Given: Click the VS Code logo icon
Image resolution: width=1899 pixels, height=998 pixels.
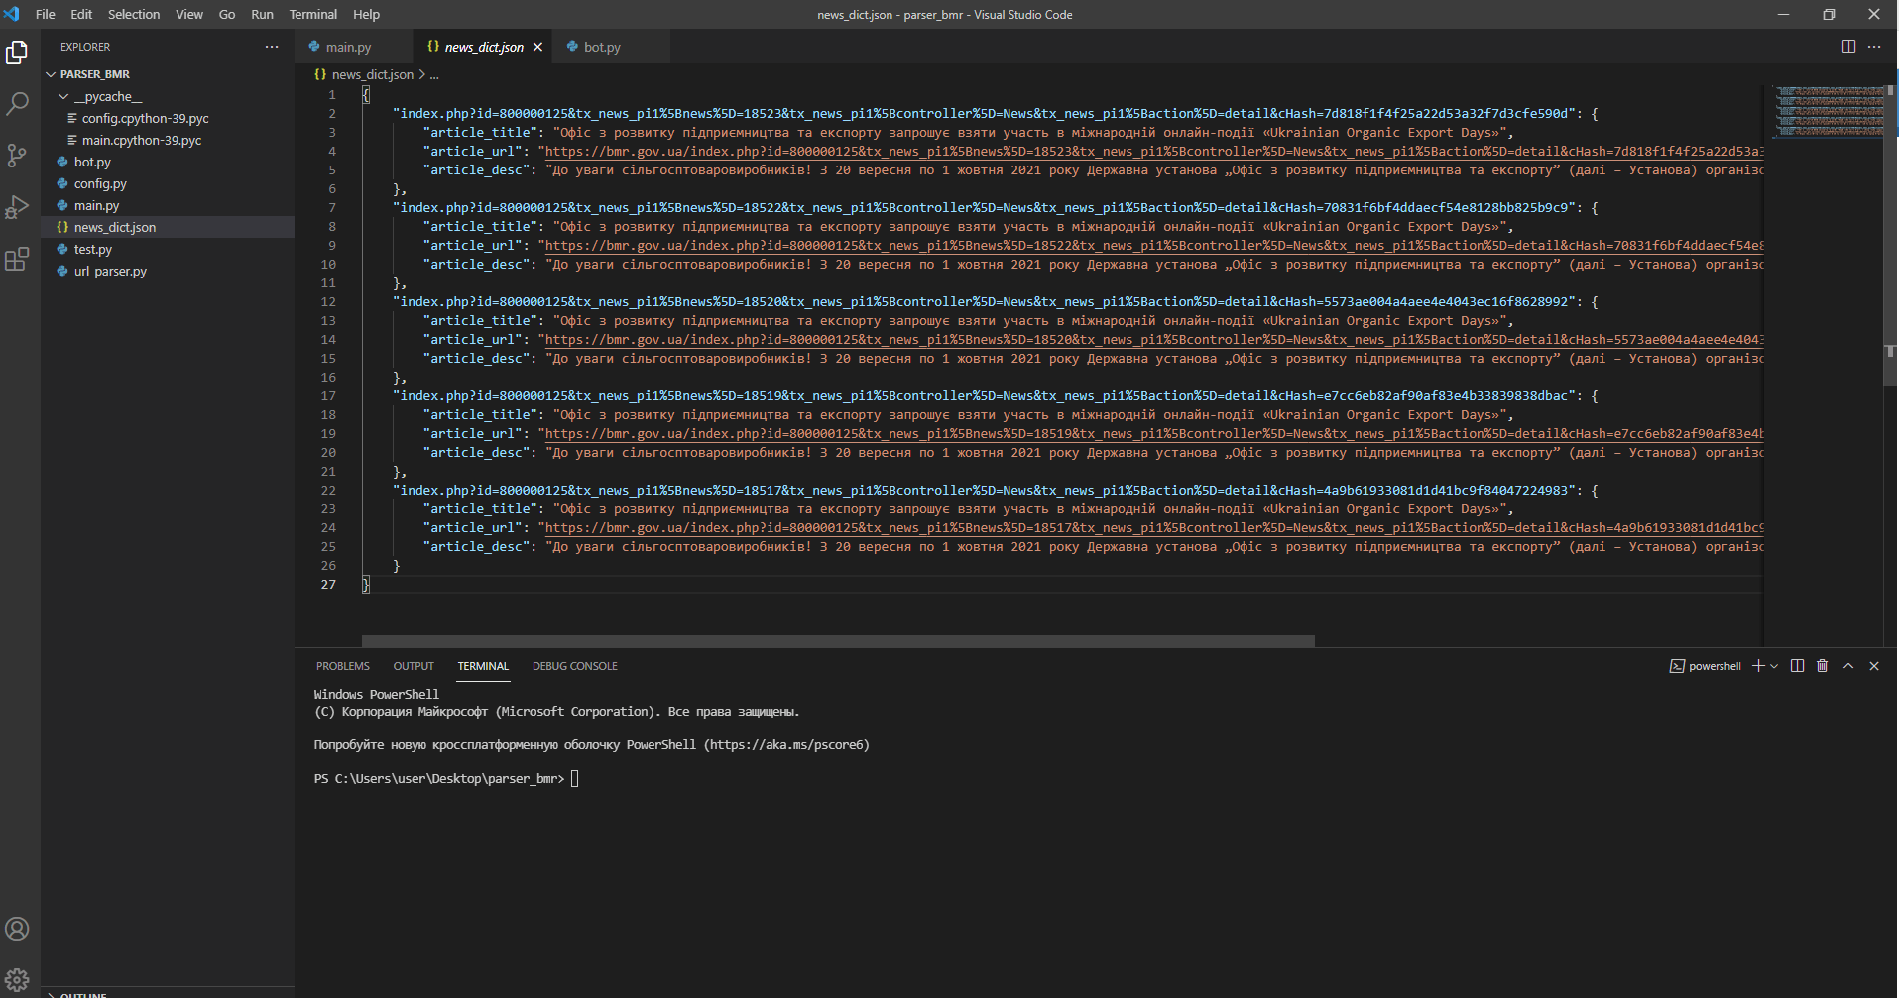Looking at the screenshot, I should tap(12, 14).
